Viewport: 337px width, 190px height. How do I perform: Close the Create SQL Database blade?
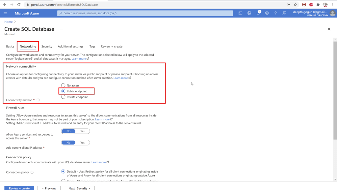[329, 29]
